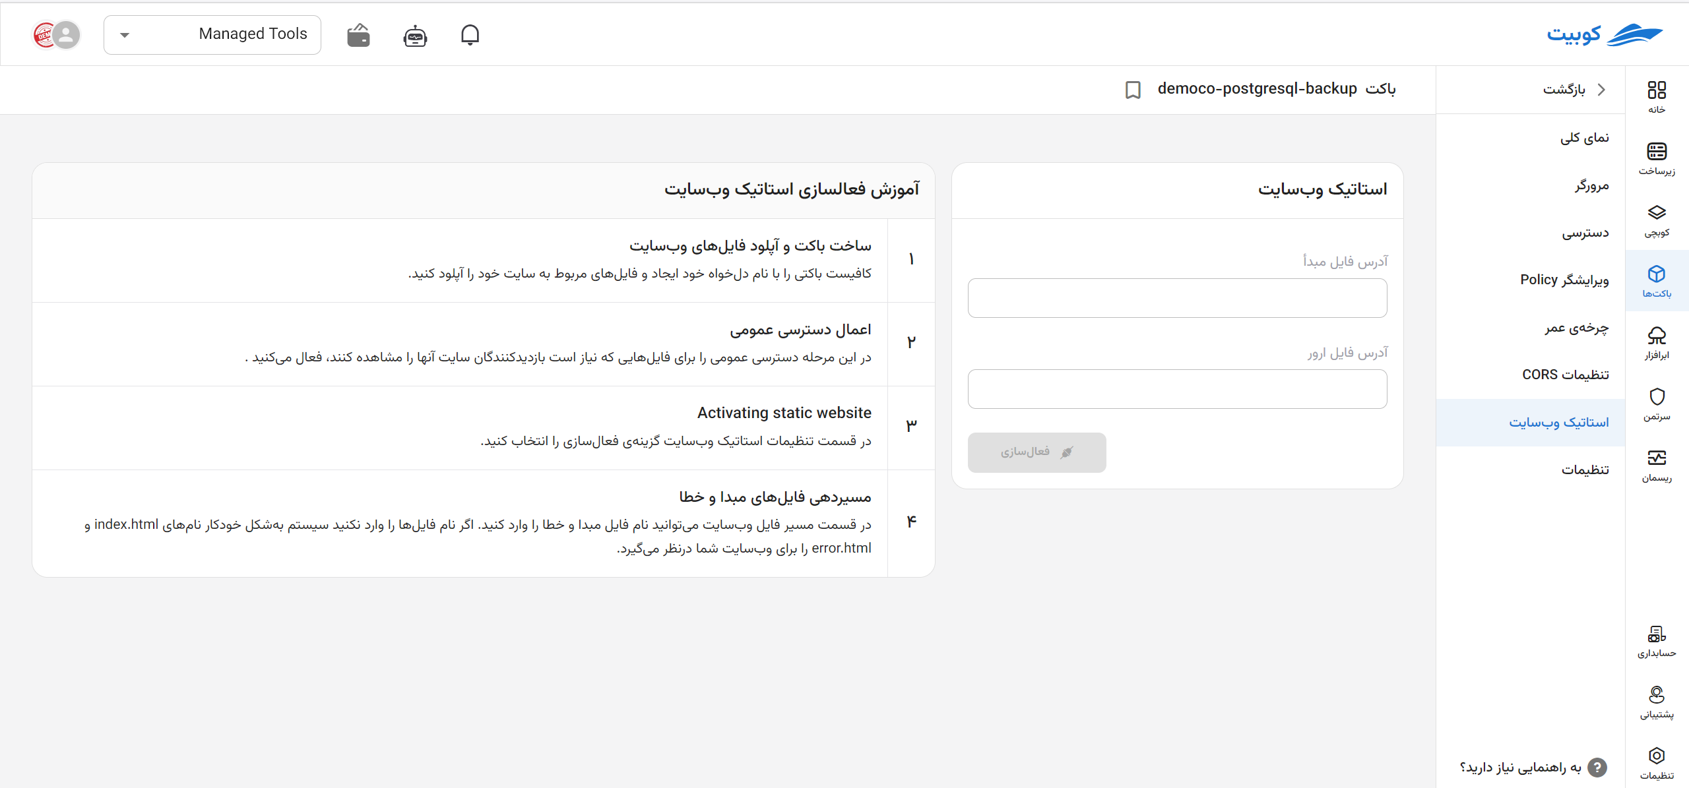Click title 'آموزش فعالسازی استاتیک وب‌سایت'
The width and height of the screenshot is (1689, 788).
point(792,190)
